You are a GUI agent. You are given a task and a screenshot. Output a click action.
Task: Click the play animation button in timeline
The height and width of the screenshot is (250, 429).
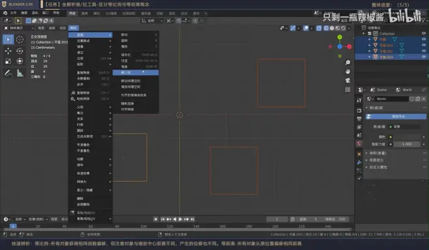(x=180, y=219)
